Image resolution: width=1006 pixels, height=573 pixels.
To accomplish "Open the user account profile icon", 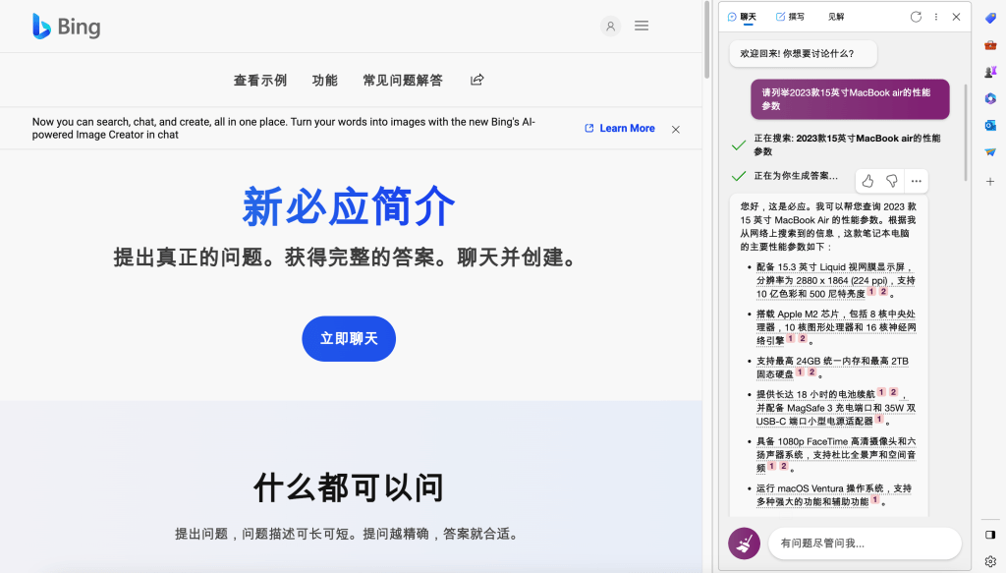I will [x=610, y=27].
